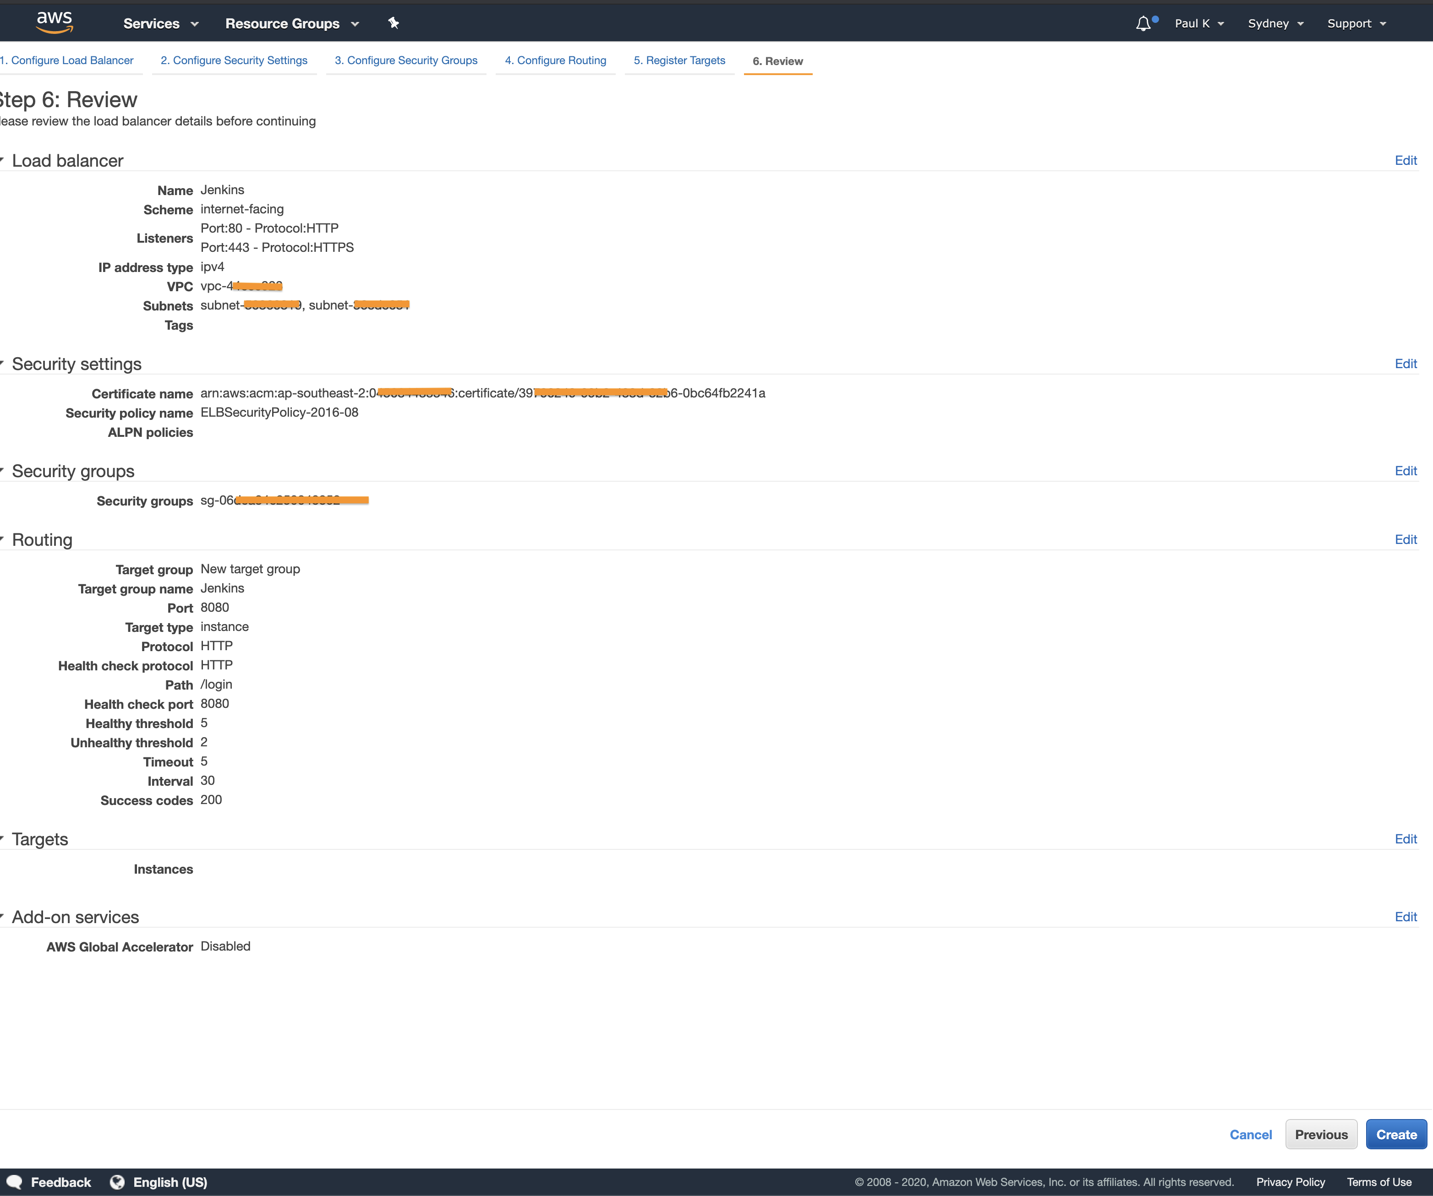Image resolution: width=1433 pixels, height=1196 pixels.
Task: Select the New target group value
Action: point(251,569)
